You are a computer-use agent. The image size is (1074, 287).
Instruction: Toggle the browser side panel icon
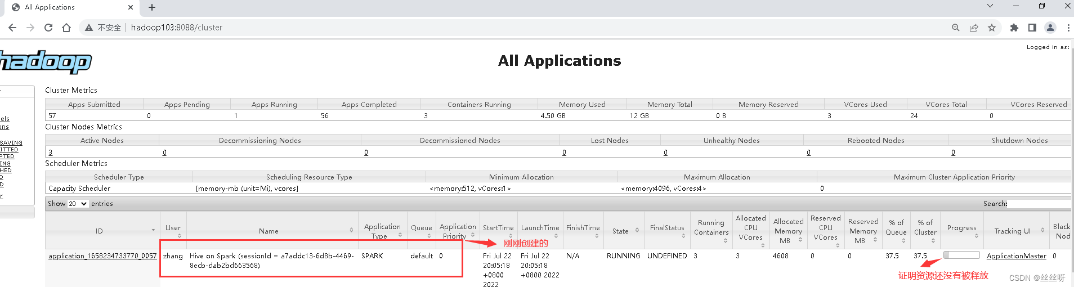coord(1032,28)
